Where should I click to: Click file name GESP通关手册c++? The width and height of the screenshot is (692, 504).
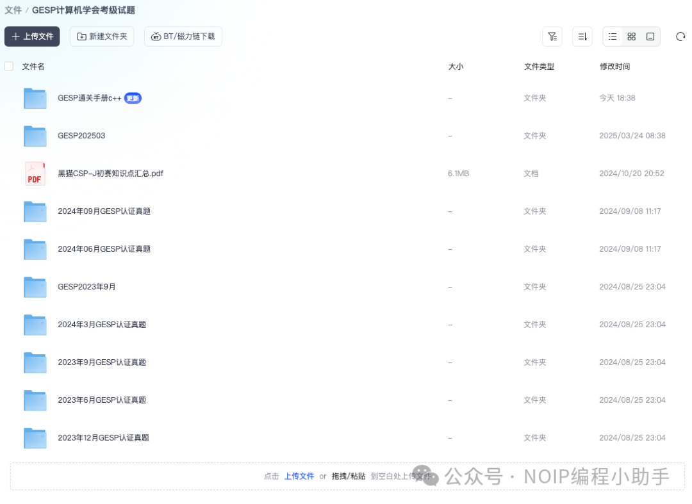(90, 99)
